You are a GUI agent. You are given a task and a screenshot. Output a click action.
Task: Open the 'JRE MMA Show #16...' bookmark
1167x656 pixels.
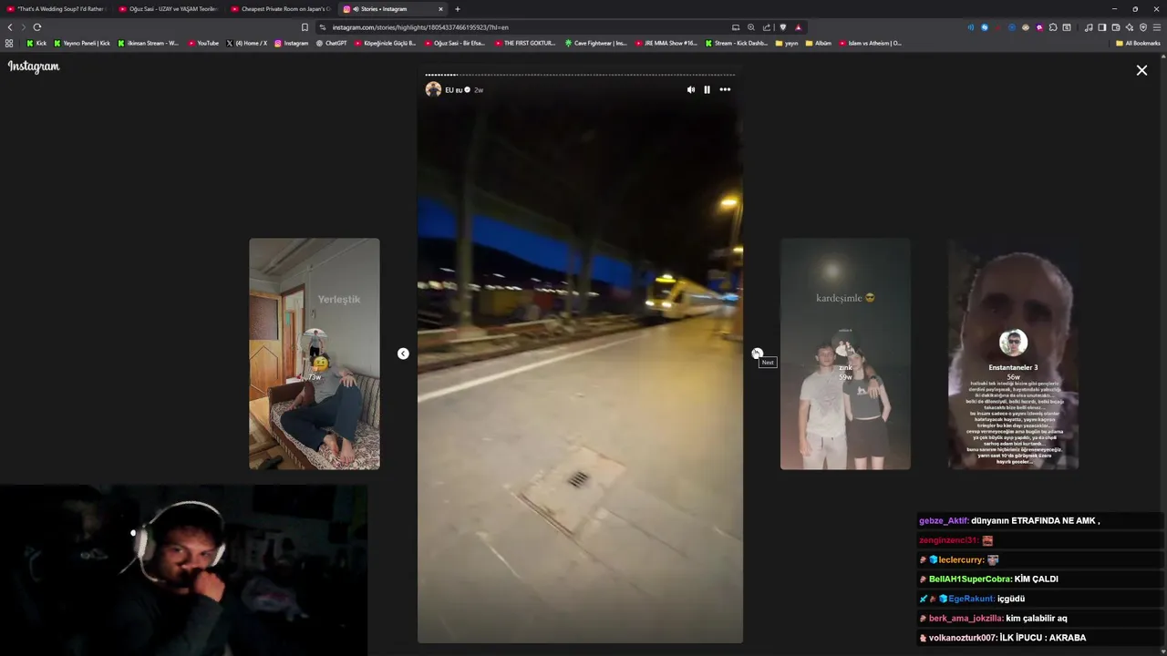[x=666, y=43]
